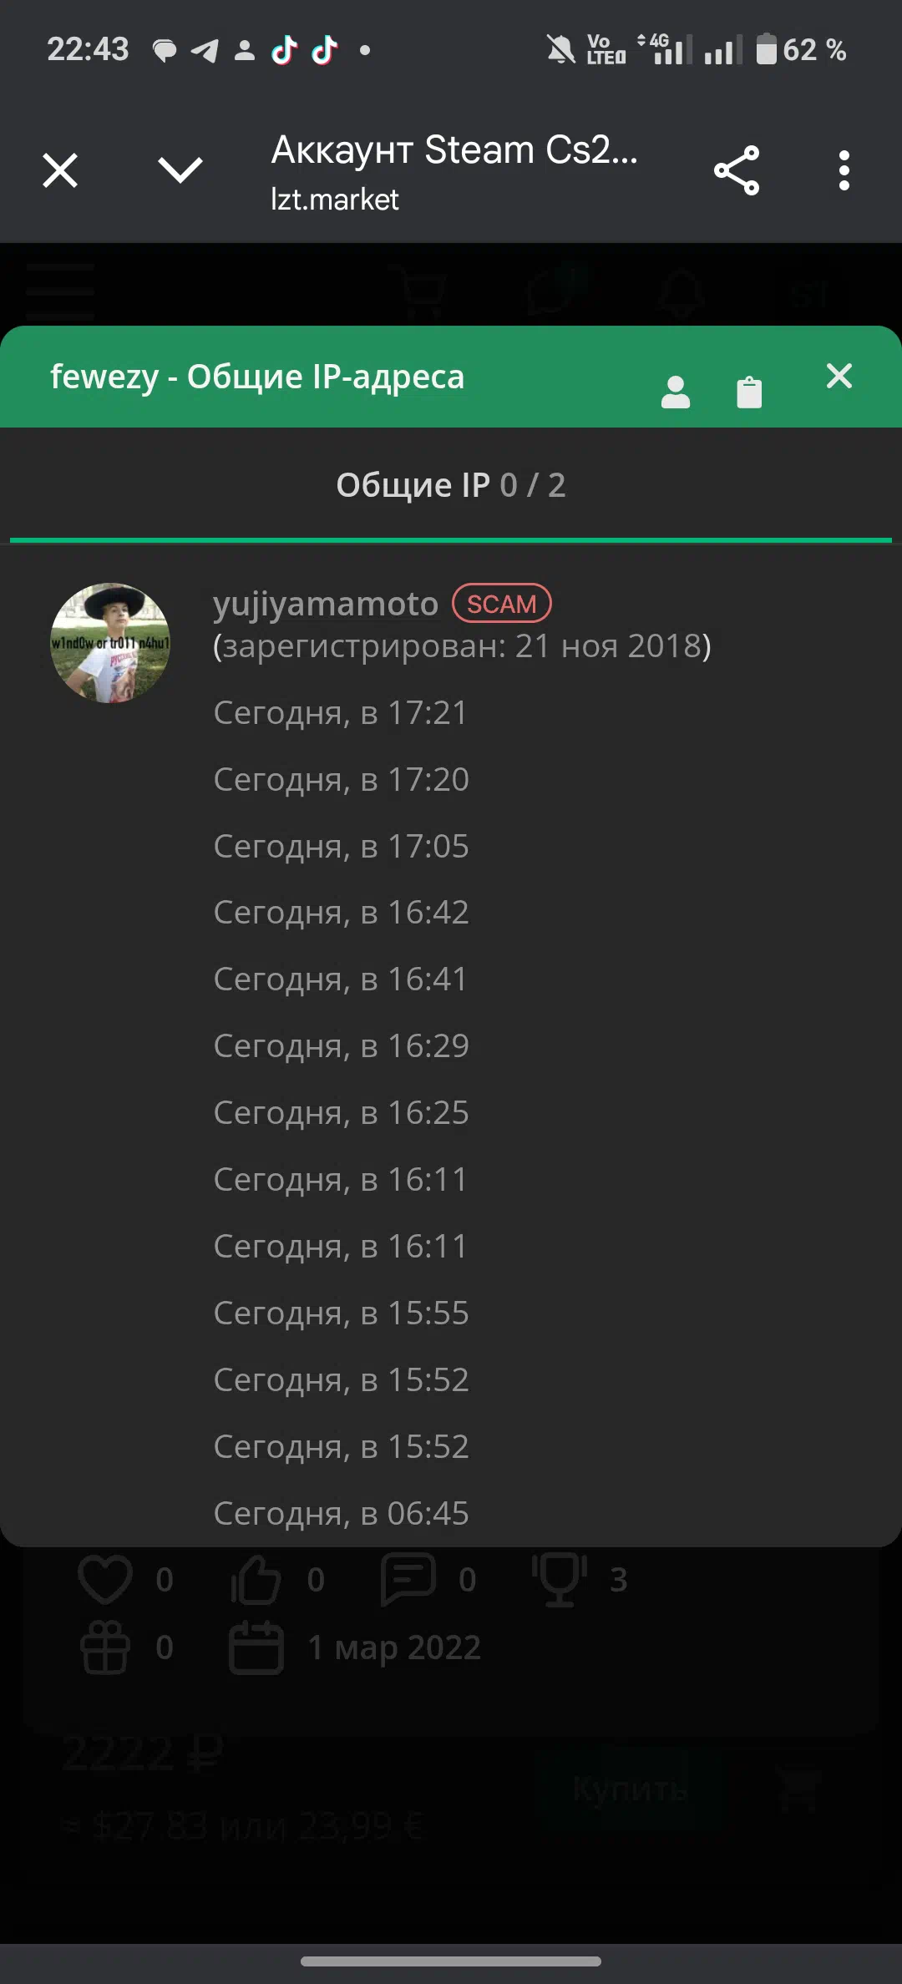Tap the trophy icon showing 3
This screenshot has height=1984, width=902.
[560, 1579]
